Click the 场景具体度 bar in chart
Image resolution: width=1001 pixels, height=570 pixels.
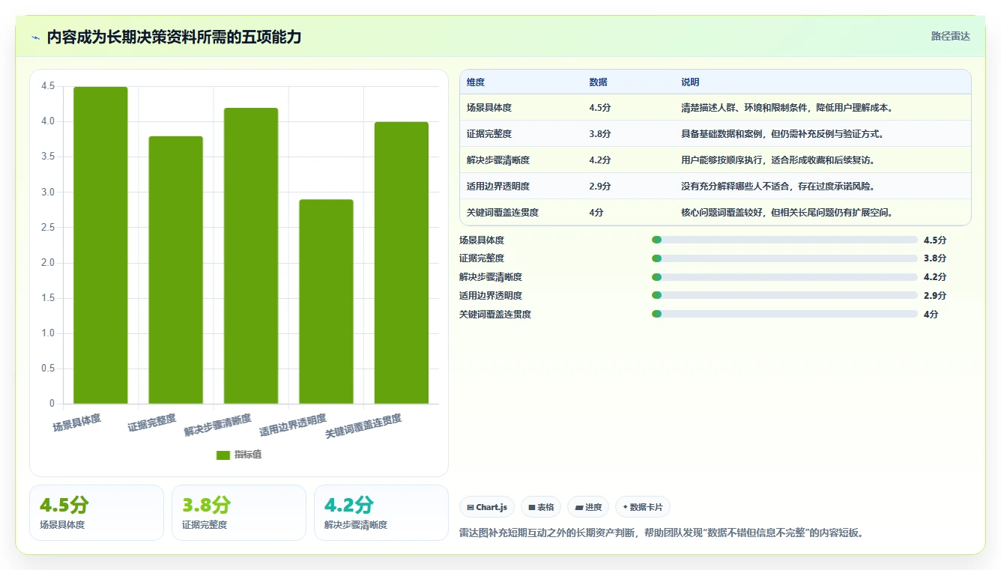coord(100,245)
